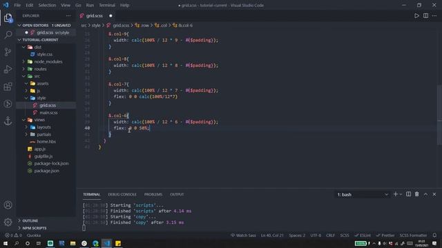This screenshot has width=442, height=248.
Task: Run the file with play icon
Action: 416,16
